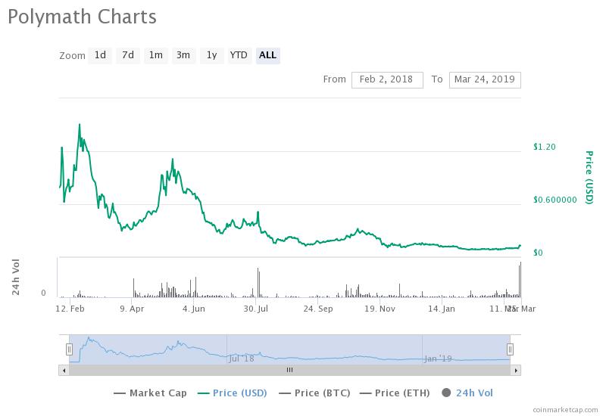
Task: Choose the 1m zoom option
Action: 155,55
